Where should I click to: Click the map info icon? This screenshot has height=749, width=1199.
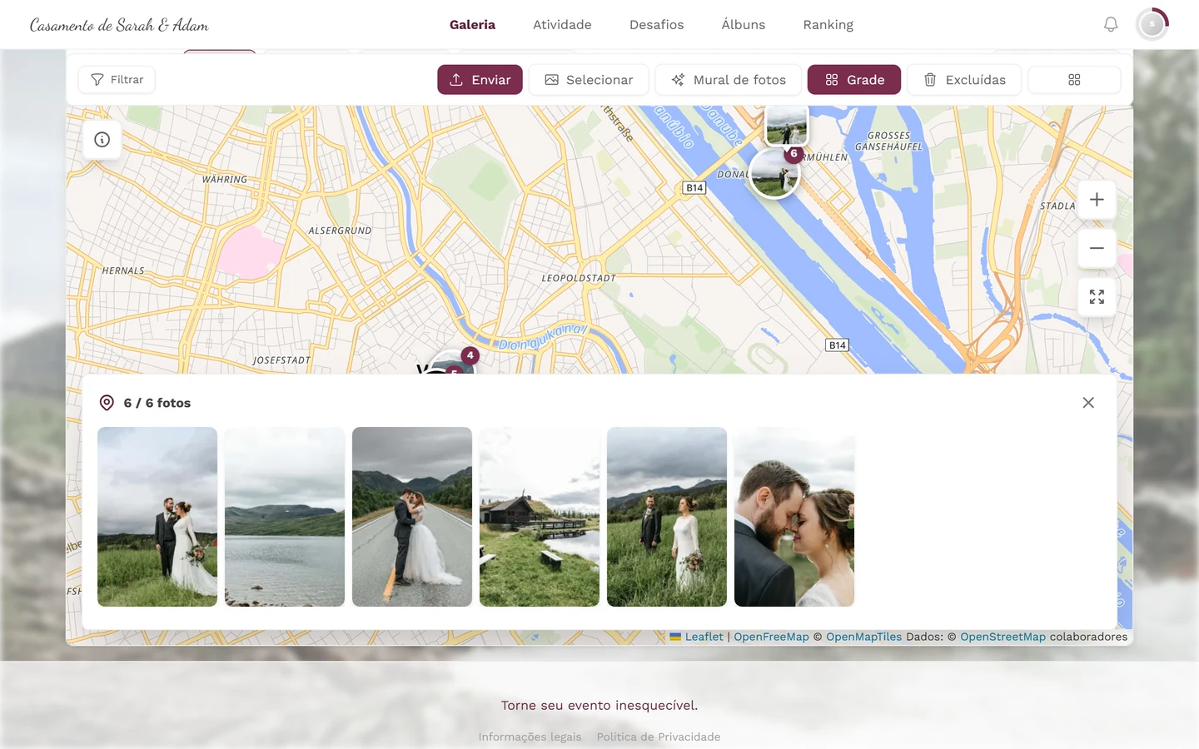point(102,140)
